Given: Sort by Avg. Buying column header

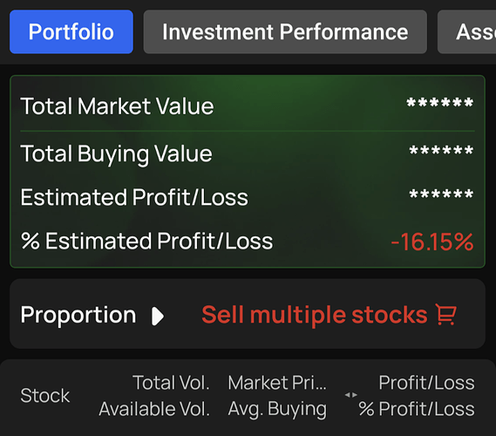Looking at the screenshot, I should pos(277,409).
